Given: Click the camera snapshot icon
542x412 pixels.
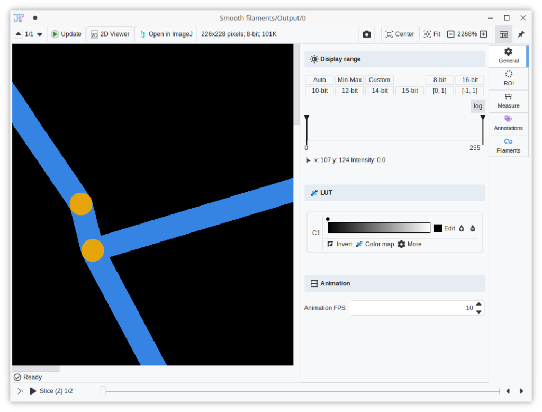Looking at the screenshot, I should click(x=366, y=34).
